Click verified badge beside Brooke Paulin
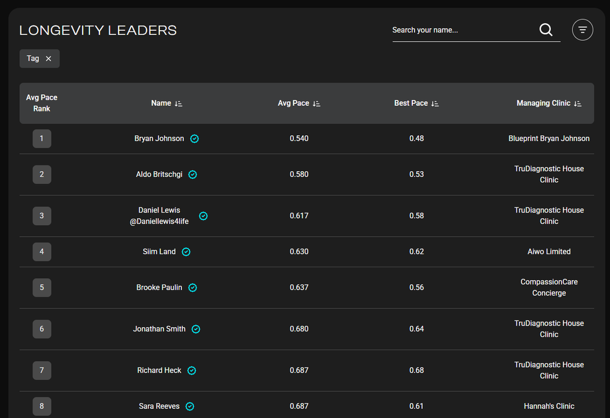 point(192,288)
